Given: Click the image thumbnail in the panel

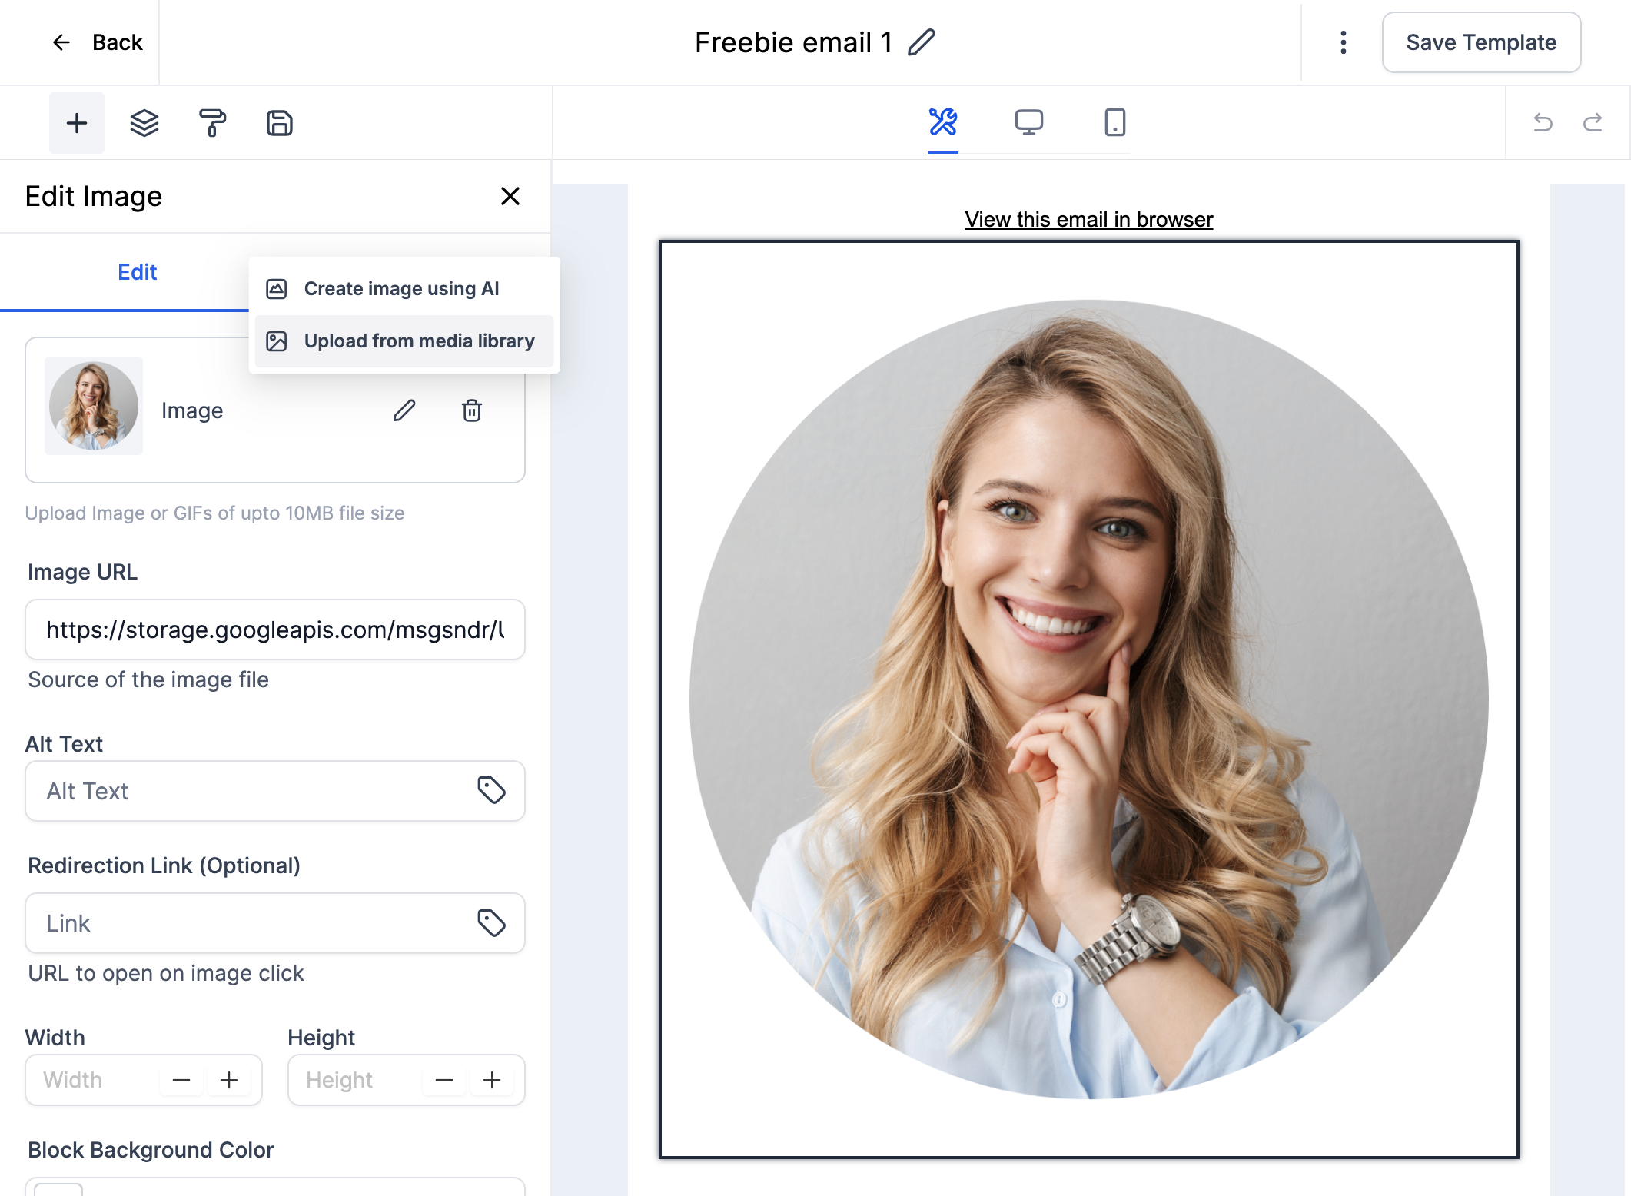Looking at the screenshot, I should 94,406.
